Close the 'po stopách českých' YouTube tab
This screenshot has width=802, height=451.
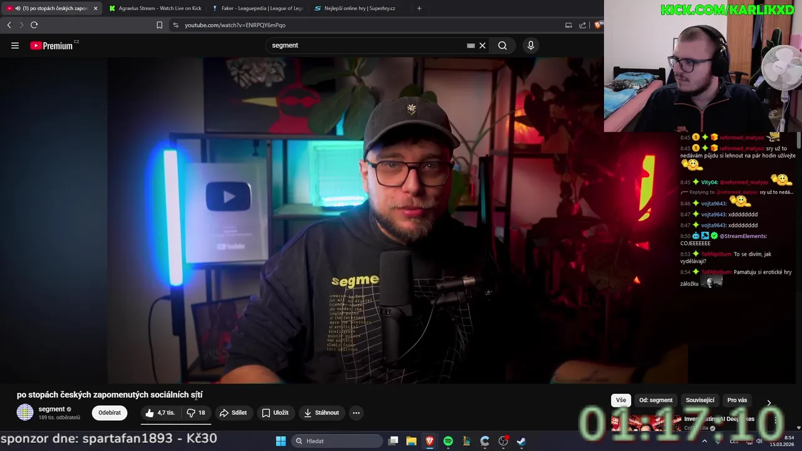click(x=95, y=8)
